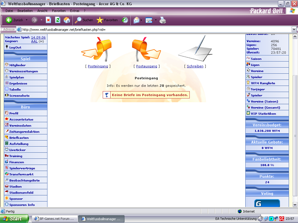Open browser history clock icon
298x223 pixels.
[x=125, y=20]
